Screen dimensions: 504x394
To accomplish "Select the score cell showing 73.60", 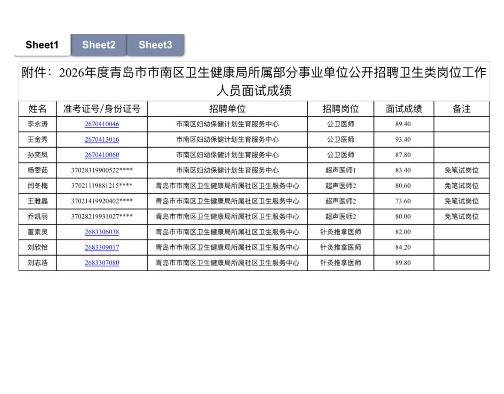I will point(404,201).
